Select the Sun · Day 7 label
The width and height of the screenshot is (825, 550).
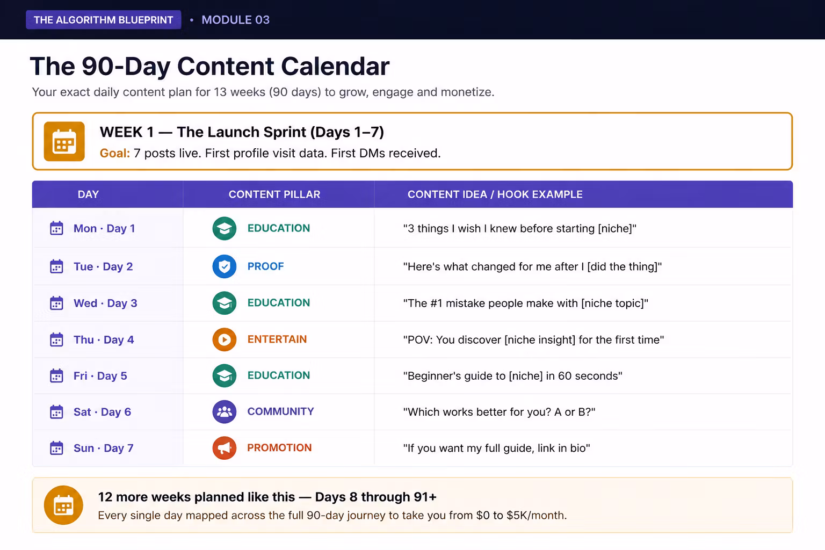coord(103,448)
